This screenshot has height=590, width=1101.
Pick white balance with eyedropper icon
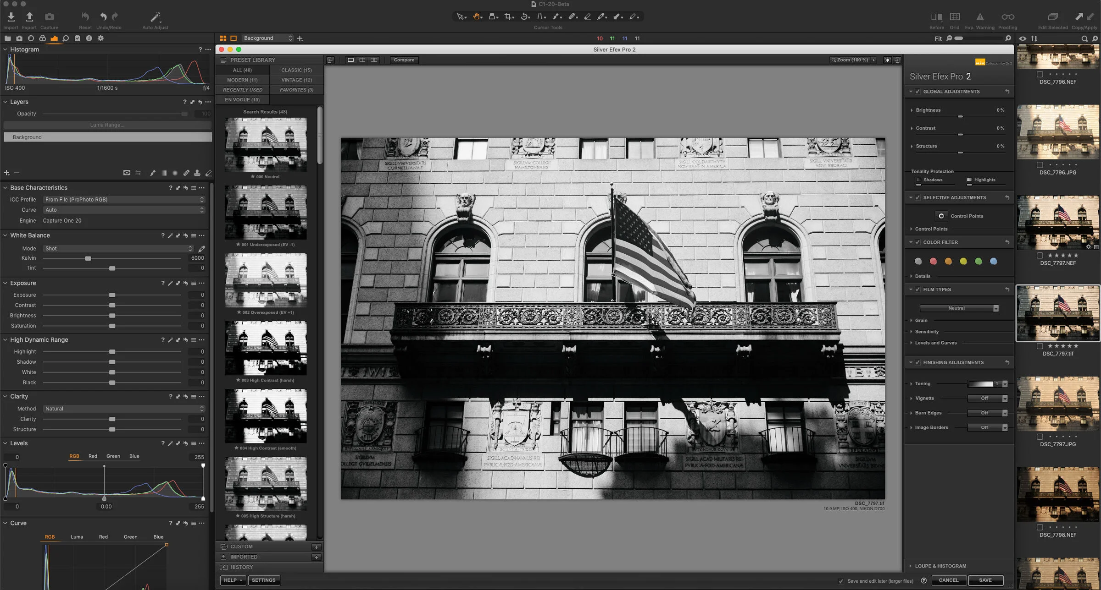point(201,249)
